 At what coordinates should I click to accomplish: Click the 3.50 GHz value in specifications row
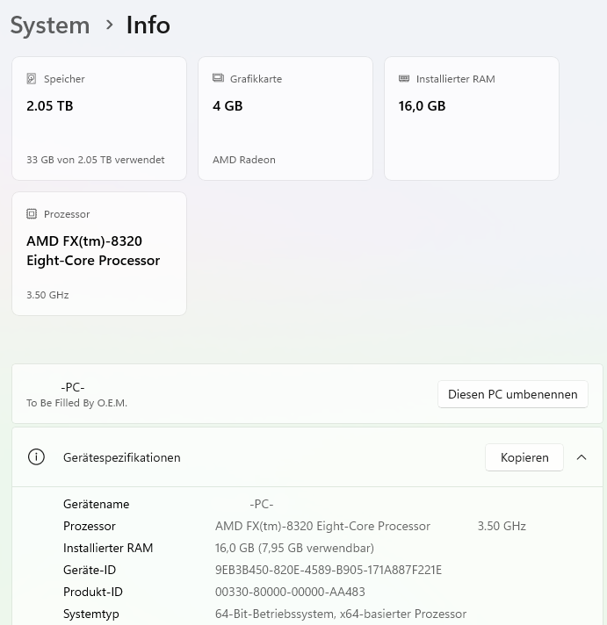click(502, 526)
